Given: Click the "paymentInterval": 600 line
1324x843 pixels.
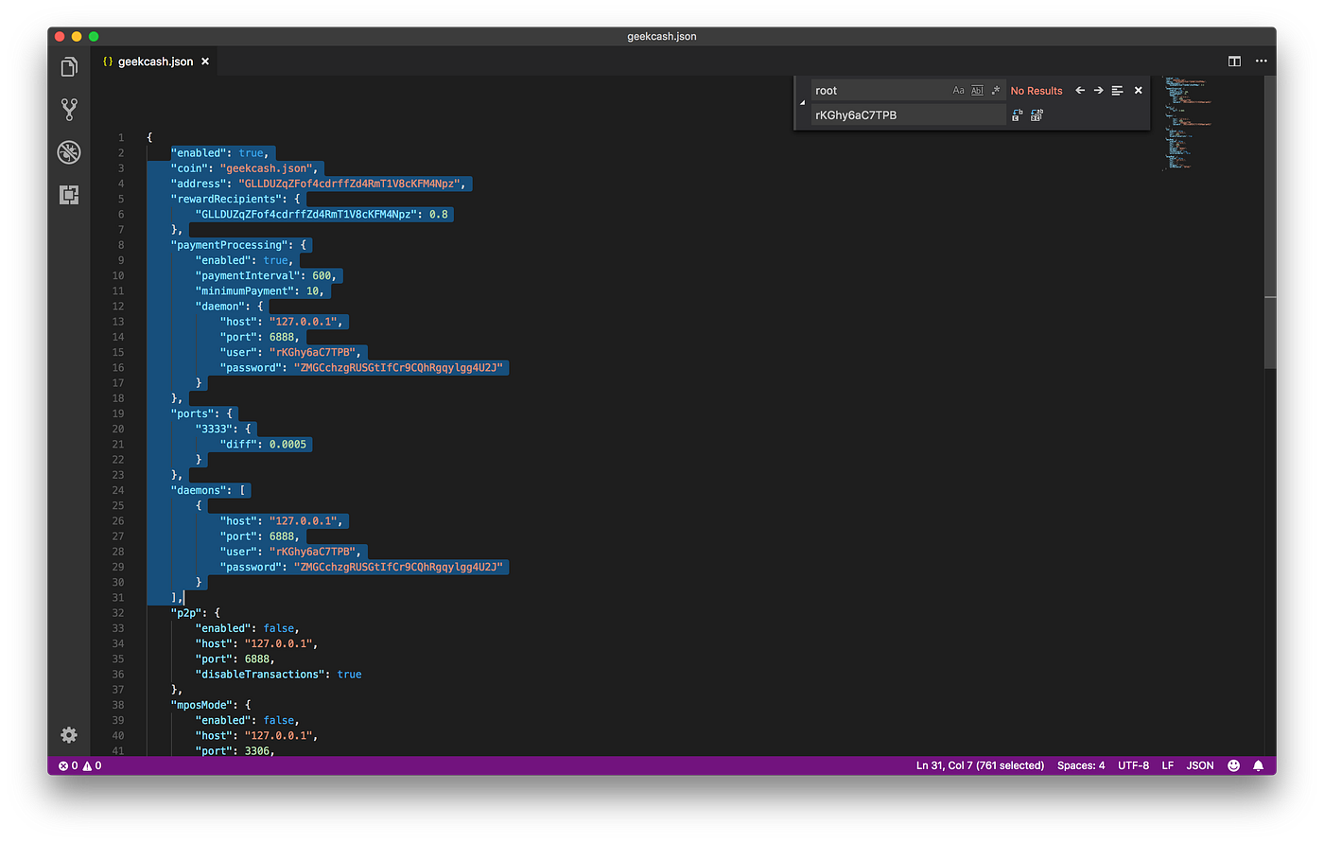Looking at the screenshot, I should pyautogui.click(x=266, y=275).
